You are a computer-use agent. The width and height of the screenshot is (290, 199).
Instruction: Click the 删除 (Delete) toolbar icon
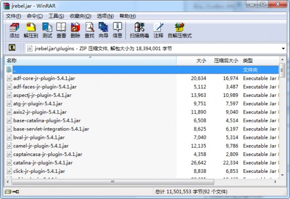(75, 30)
